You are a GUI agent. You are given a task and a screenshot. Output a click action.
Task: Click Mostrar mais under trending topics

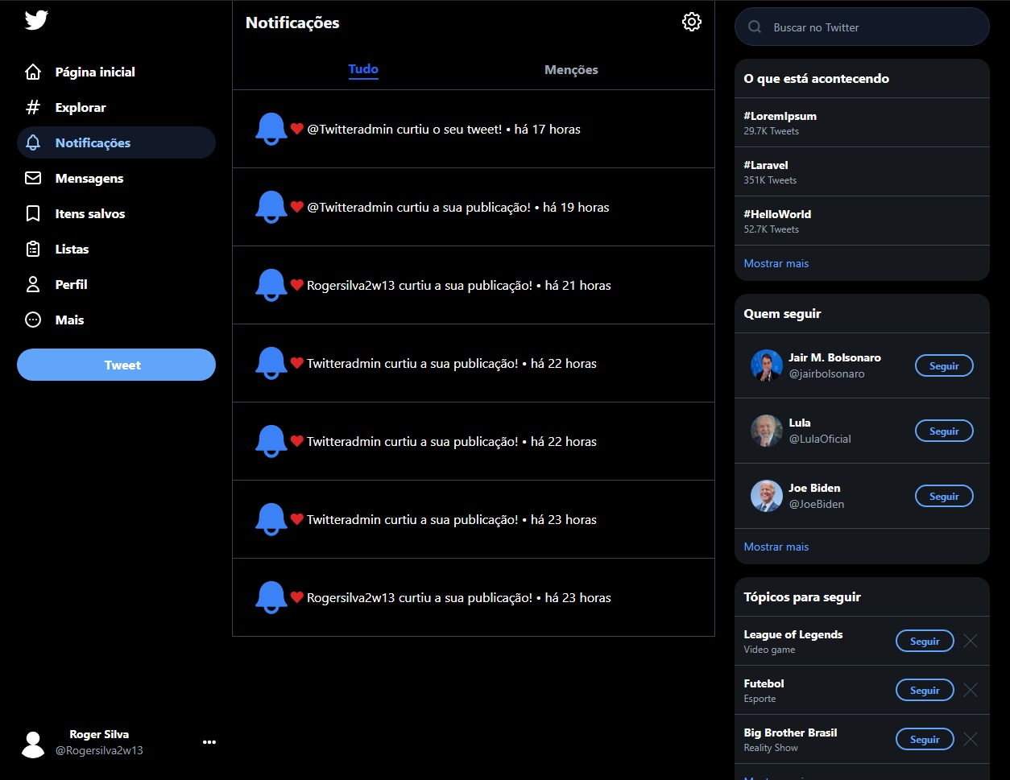(x=775, y=263)
